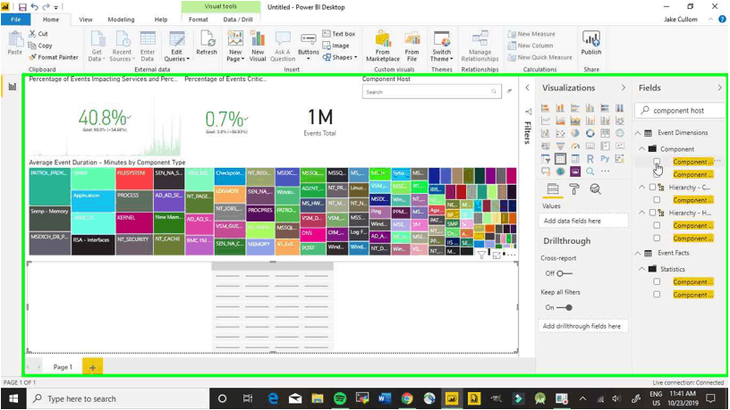Screen dimensions: 730x410
Task: Switch to the Format paint roller tab
Action: [574, 189]
